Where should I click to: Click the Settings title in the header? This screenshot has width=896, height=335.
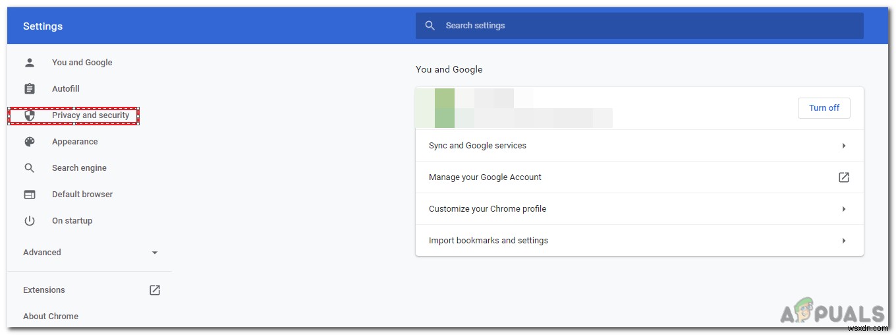[x=43, y=26]
